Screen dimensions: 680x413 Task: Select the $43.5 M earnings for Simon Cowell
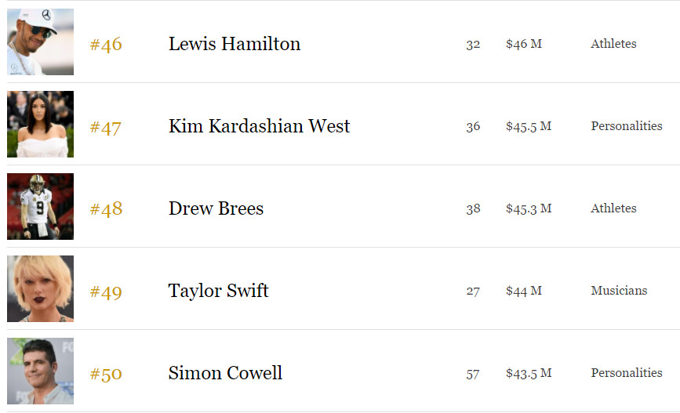(529, 373)
